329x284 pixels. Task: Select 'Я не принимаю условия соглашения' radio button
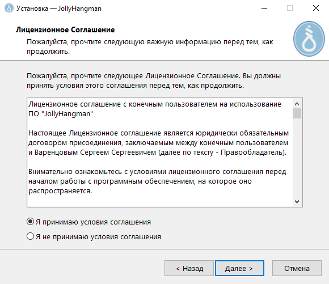(x=30, y=236)
